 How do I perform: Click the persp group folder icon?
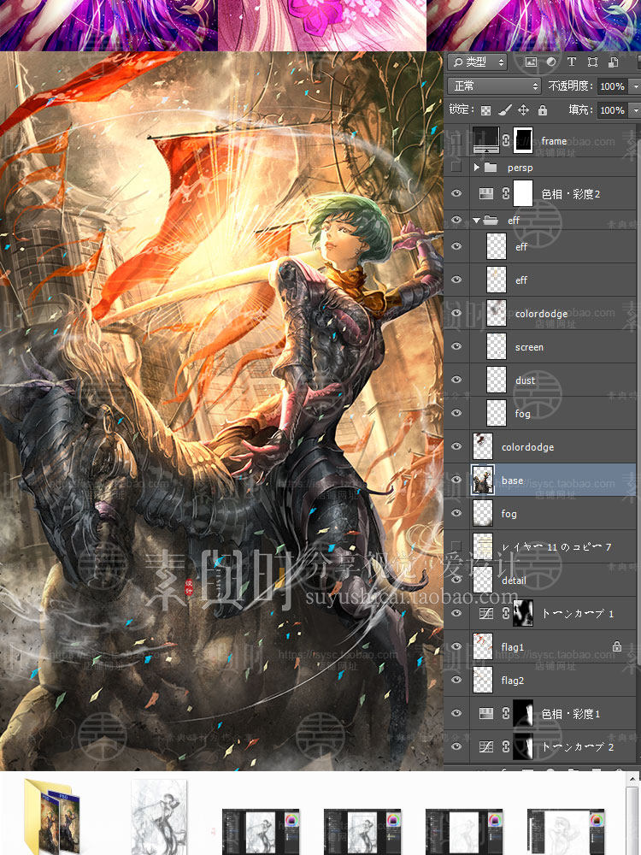click(x=491, y=168)
